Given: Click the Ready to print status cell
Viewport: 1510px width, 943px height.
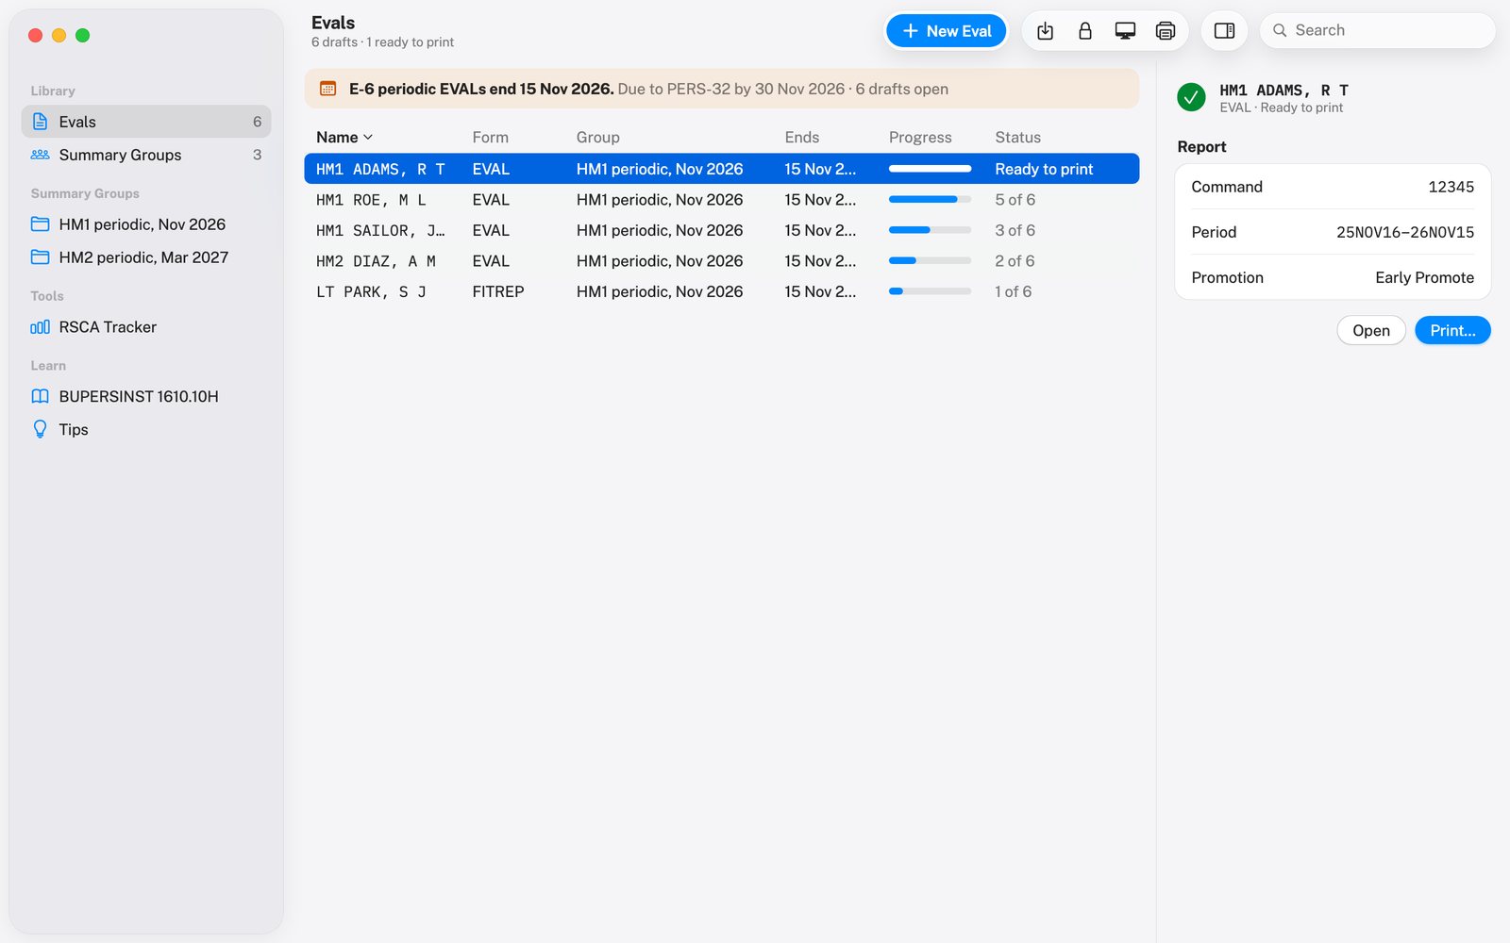Looking at the screenshot, I should 1044,169.
